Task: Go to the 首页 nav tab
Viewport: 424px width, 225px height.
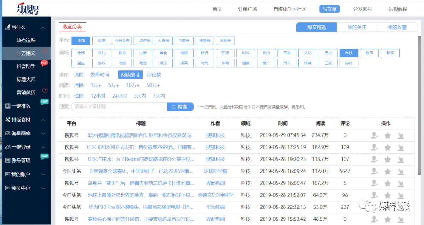Action: click(217, 9)
